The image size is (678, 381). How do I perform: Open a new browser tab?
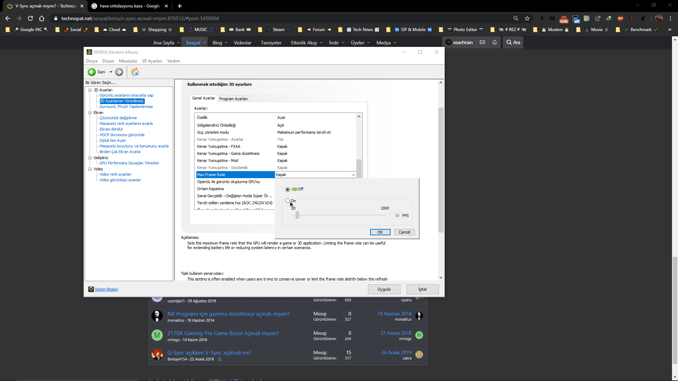tap(180, 6)
